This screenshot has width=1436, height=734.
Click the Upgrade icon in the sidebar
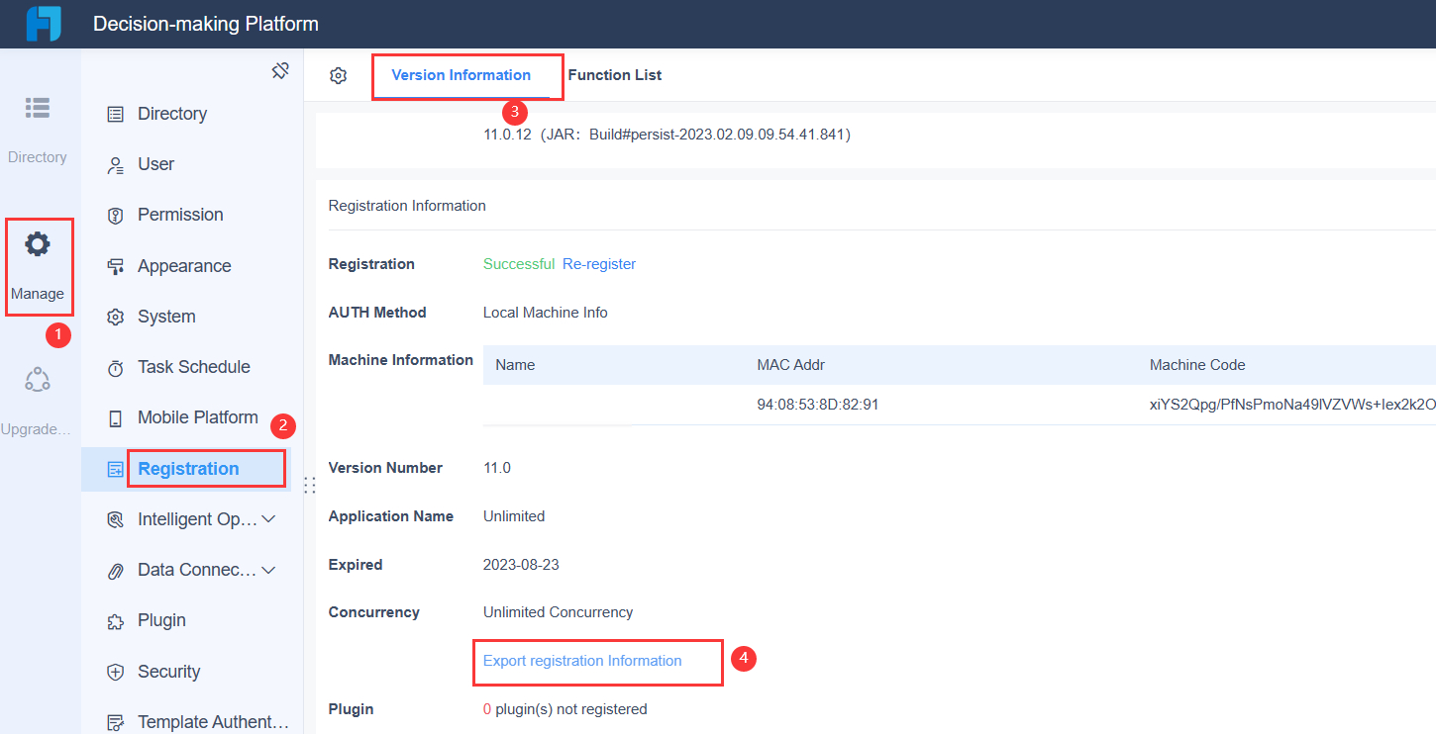(x=38, y=379)
